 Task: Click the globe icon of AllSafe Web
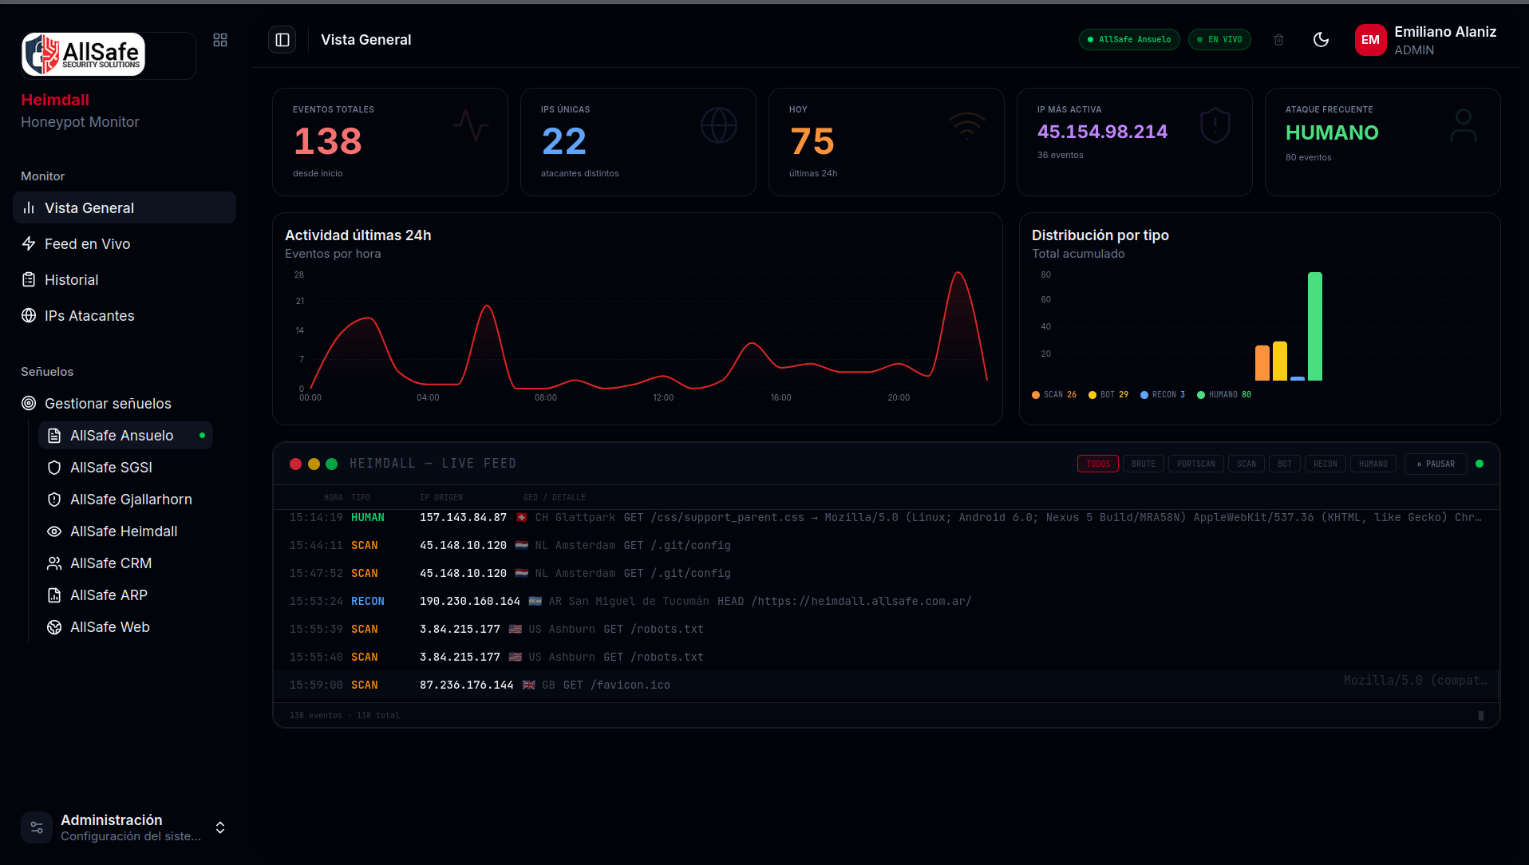click(x=54, y=626)
